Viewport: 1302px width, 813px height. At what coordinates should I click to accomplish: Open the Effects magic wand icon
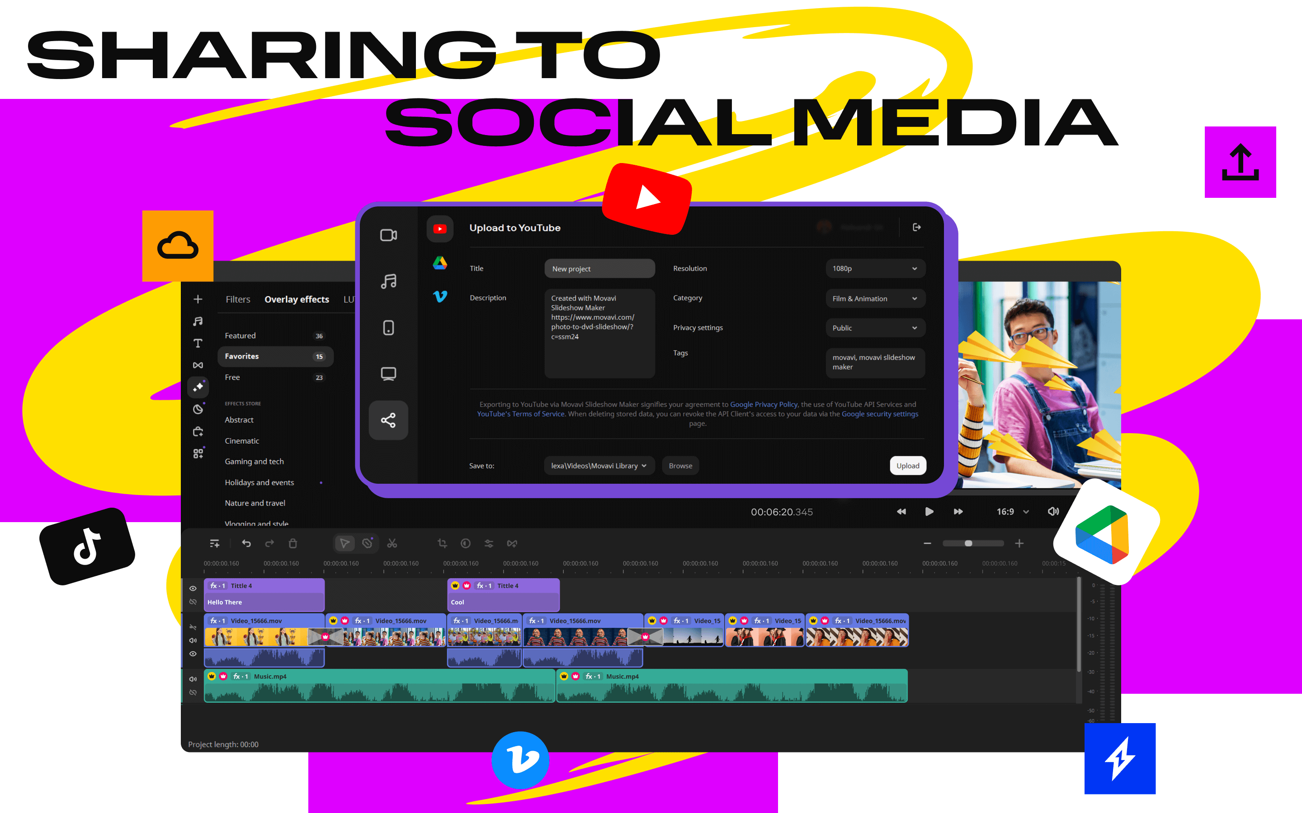pyautogui.click(x=198, y=387)
